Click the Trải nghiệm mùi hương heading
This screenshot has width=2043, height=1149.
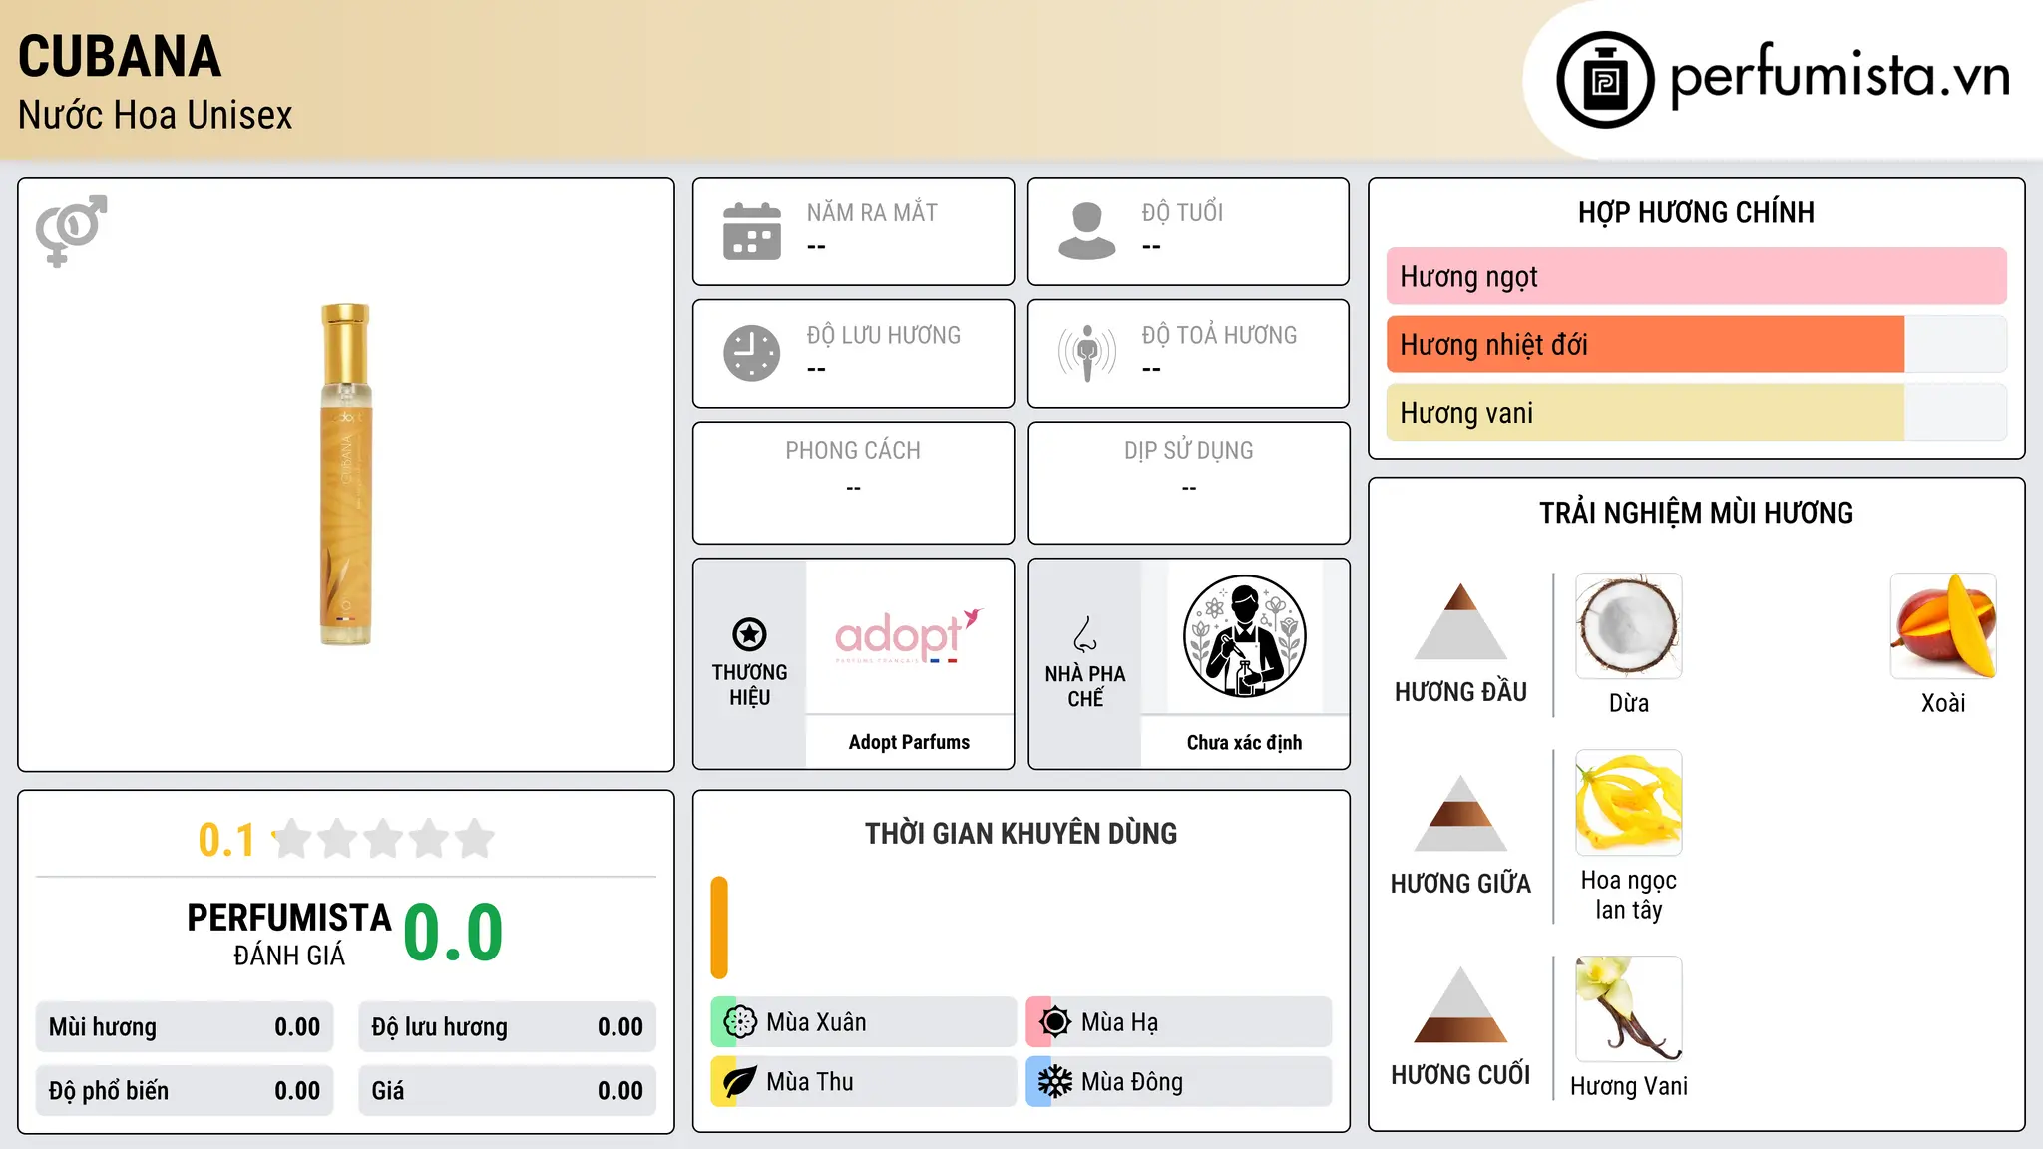pos(1696,513)
